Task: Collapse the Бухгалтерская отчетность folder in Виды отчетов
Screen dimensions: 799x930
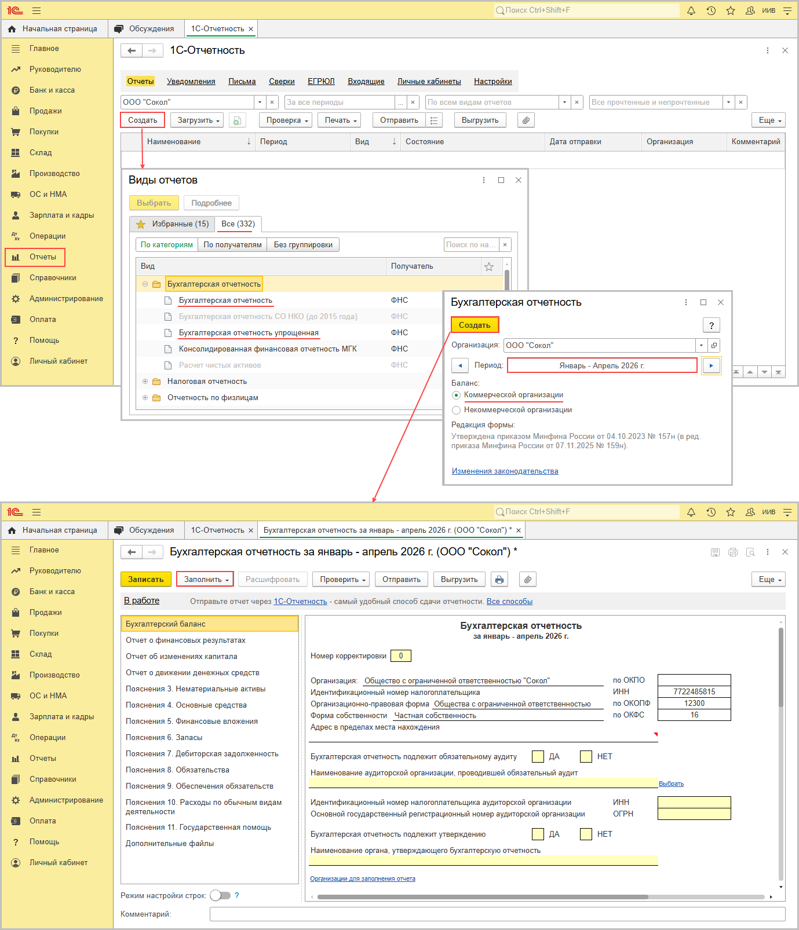Action: (x=145, y=284)
